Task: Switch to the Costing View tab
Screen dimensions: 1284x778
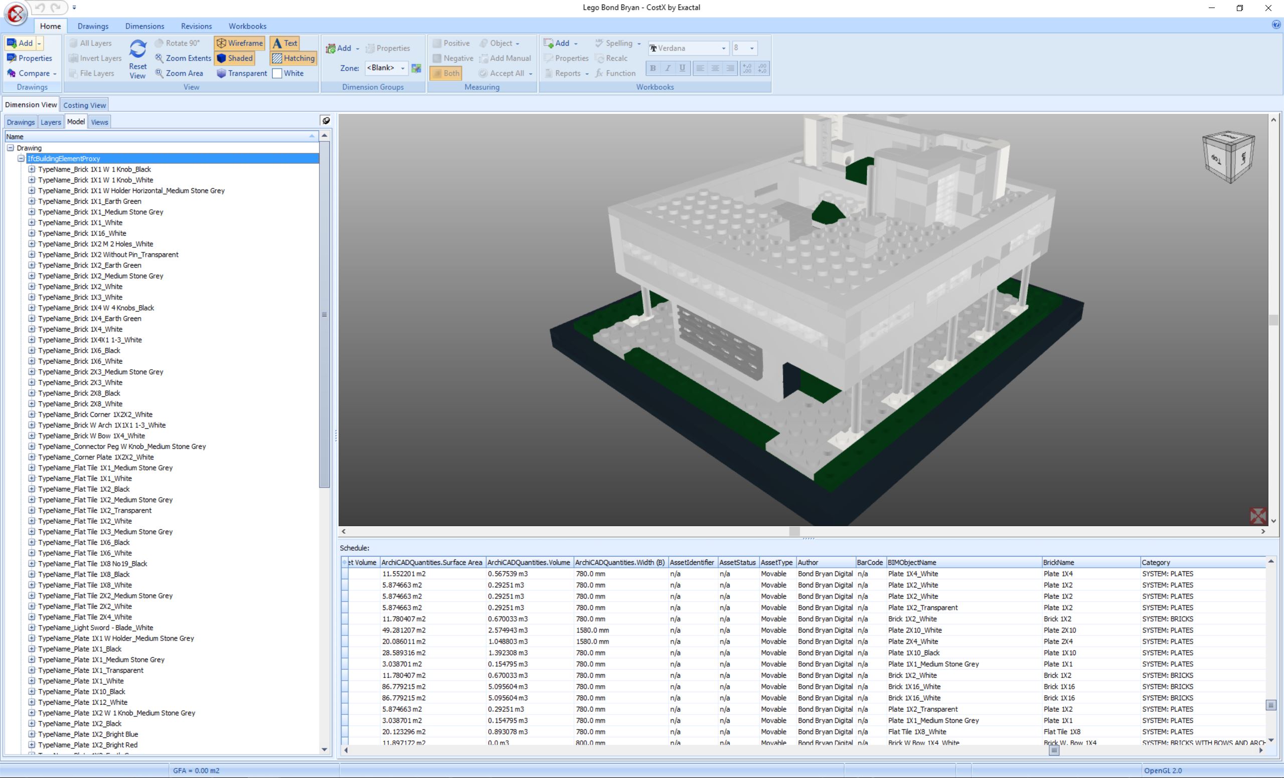Action: click(x=84, y=105)
